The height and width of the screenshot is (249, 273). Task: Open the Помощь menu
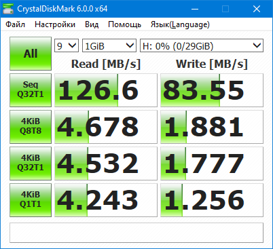click(125, 24)
